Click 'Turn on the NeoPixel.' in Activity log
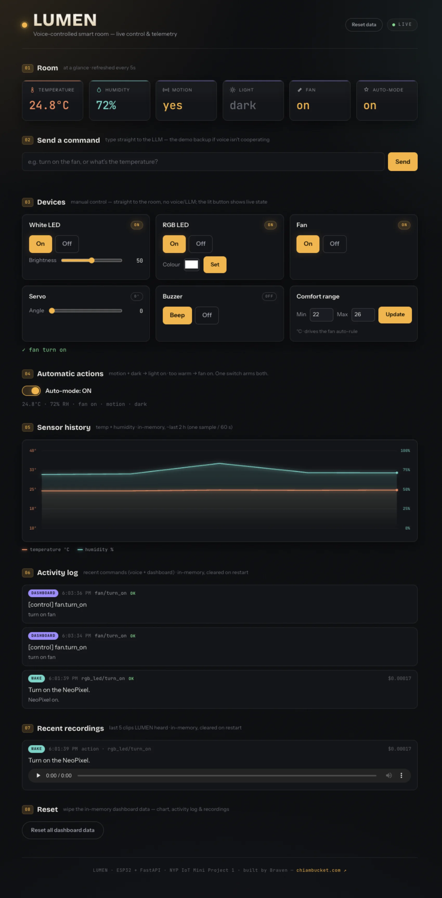This screenshot has height=898, width=442. [x=59, y=690]
